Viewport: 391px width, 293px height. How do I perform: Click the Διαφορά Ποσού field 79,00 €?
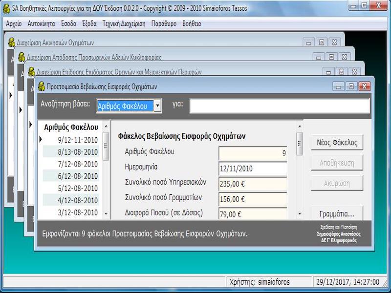point(253,214)
